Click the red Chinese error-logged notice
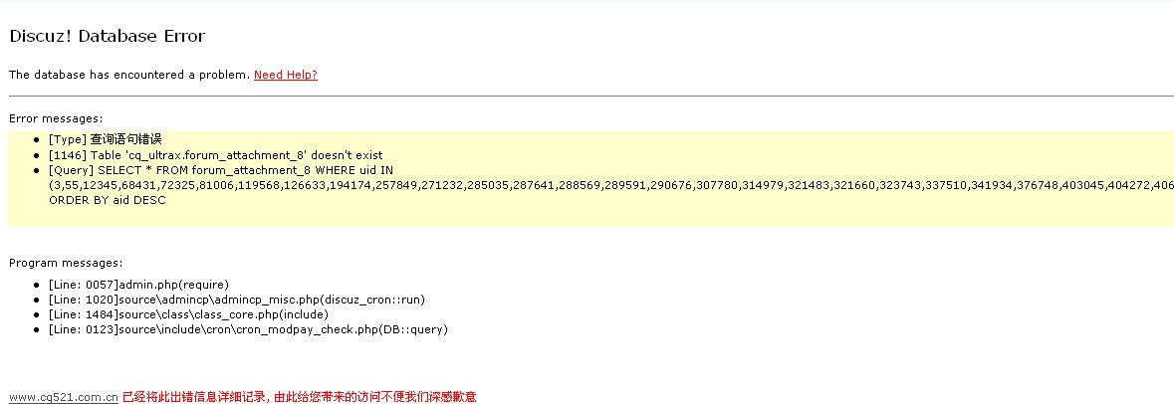This screenshot has width=1174, height=404. tap(299, 397)
